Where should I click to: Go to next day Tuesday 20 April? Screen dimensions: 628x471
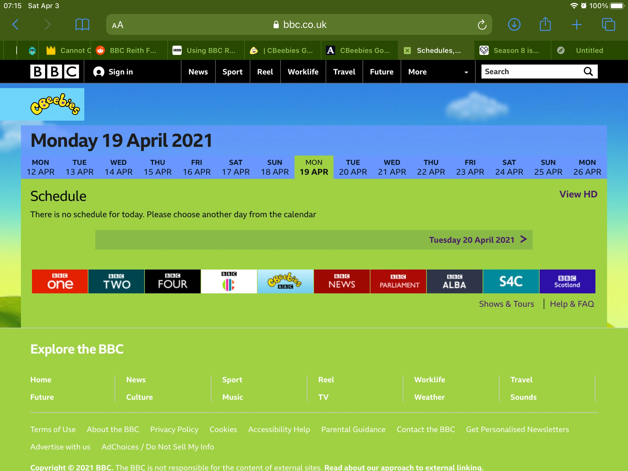point(477,240)
